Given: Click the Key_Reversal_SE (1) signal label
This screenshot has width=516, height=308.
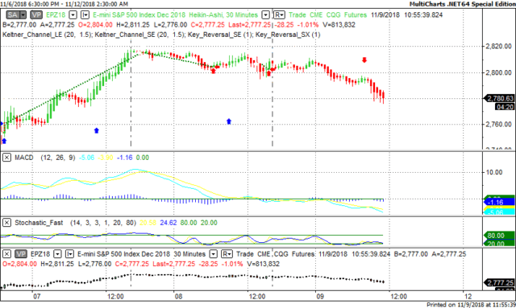Looking at the screenshot, I should (220, 35).
